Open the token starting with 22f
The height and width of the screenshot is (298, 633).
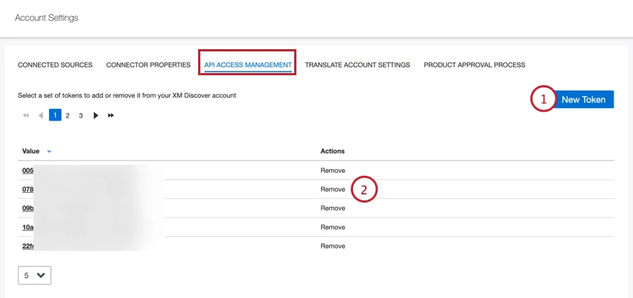pos(28,246)
